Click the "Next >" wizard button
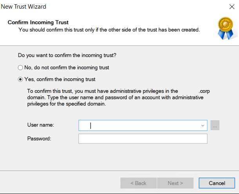 pos(175,183)
